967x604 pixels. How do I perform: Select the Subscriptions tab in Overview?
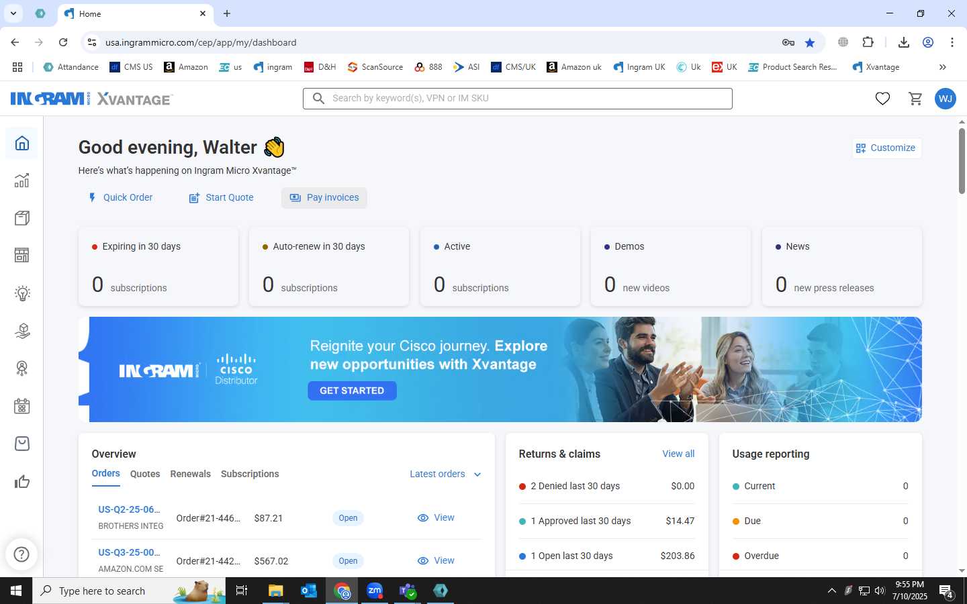point(250,474)
